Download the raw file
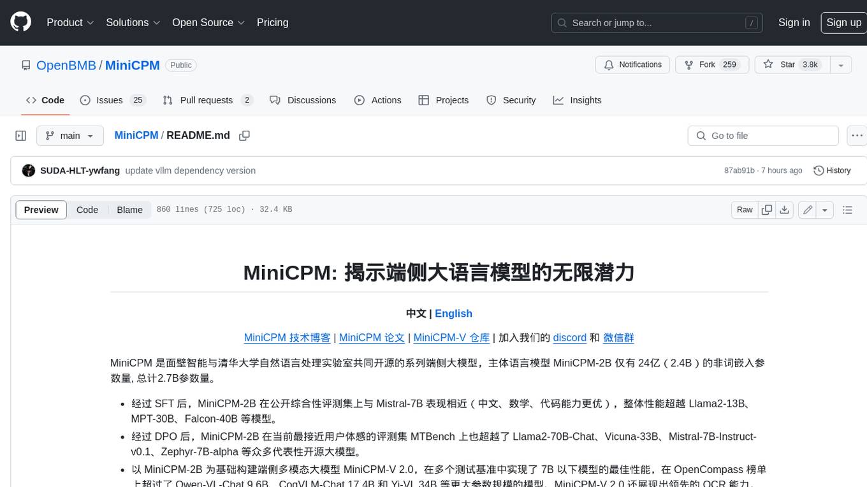The image size is (867, 487). (785, 210)
